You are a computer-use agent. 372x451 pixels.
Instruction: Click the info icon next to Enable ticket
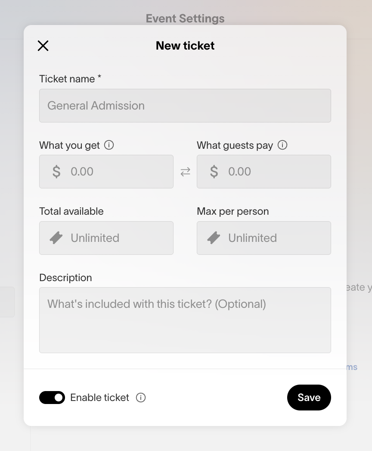141,398
